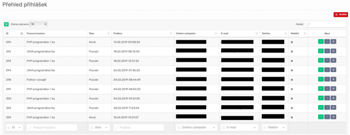Click the ID cell 294
The height and width of the screenshot is (135, 350).
tap(14, 70)
